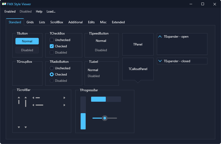Click thumb of second vertical scrollbar
Viewport: 221px width, 144px height.
click(x=26, y=103)
